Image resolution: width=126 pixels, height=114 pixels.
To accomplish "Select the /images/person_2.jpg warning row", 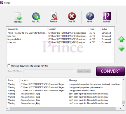I will 64,97.
